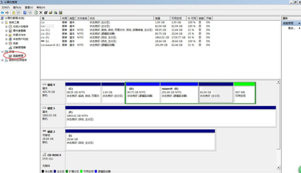Select 存储 node in the tree

tap(12, 52)
